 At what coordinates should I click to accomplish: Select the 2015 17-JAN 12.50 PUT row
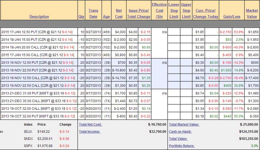coord(37,32)
